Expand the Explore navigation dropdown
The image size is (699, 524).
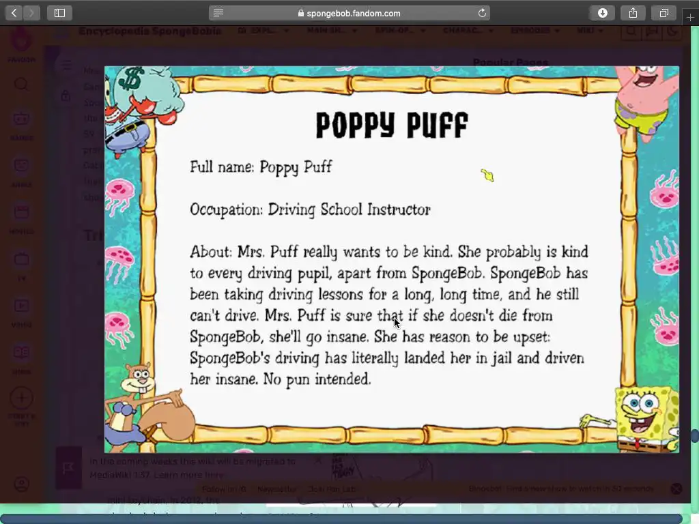coord(263,31)
